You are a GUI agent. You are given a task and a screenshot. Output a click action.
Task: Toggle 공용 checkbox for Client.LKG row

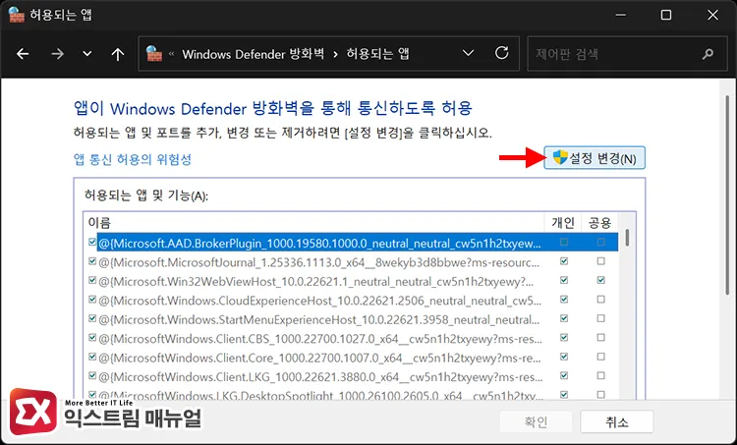(x=600, y=376)
